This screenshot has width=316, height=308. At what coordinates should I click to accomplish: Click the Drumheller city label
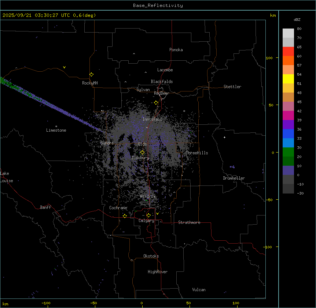pos(234,178)
